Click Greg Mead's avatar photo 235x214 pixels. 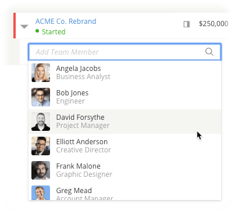[41, 193]
